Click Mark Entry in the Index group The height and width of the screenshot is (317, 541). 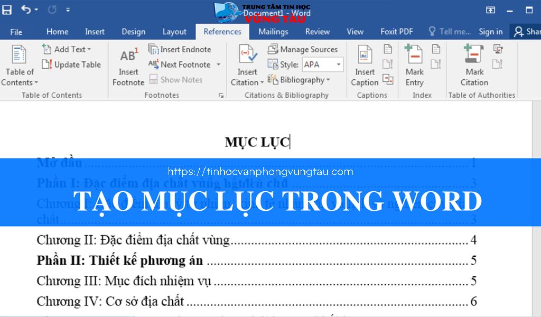point(414,66)
